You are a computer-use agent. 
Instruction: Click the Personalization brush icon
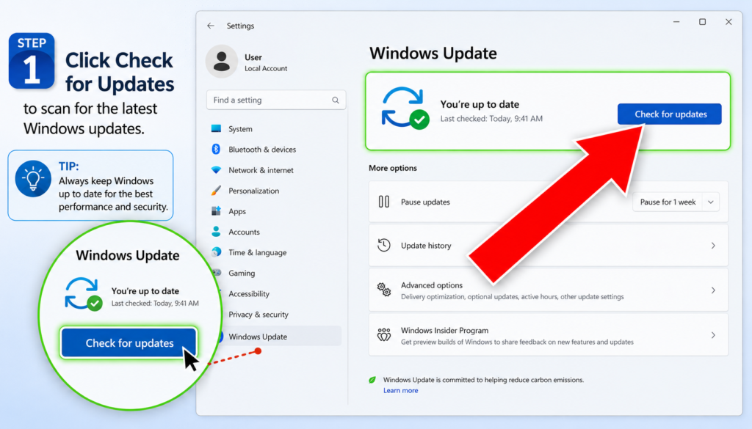click(217, 191)
